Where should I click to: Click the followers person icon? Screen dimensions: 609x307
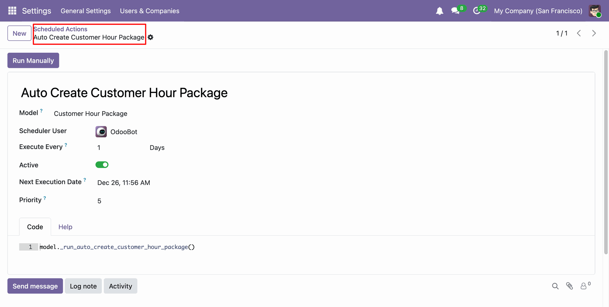[584, 286]
